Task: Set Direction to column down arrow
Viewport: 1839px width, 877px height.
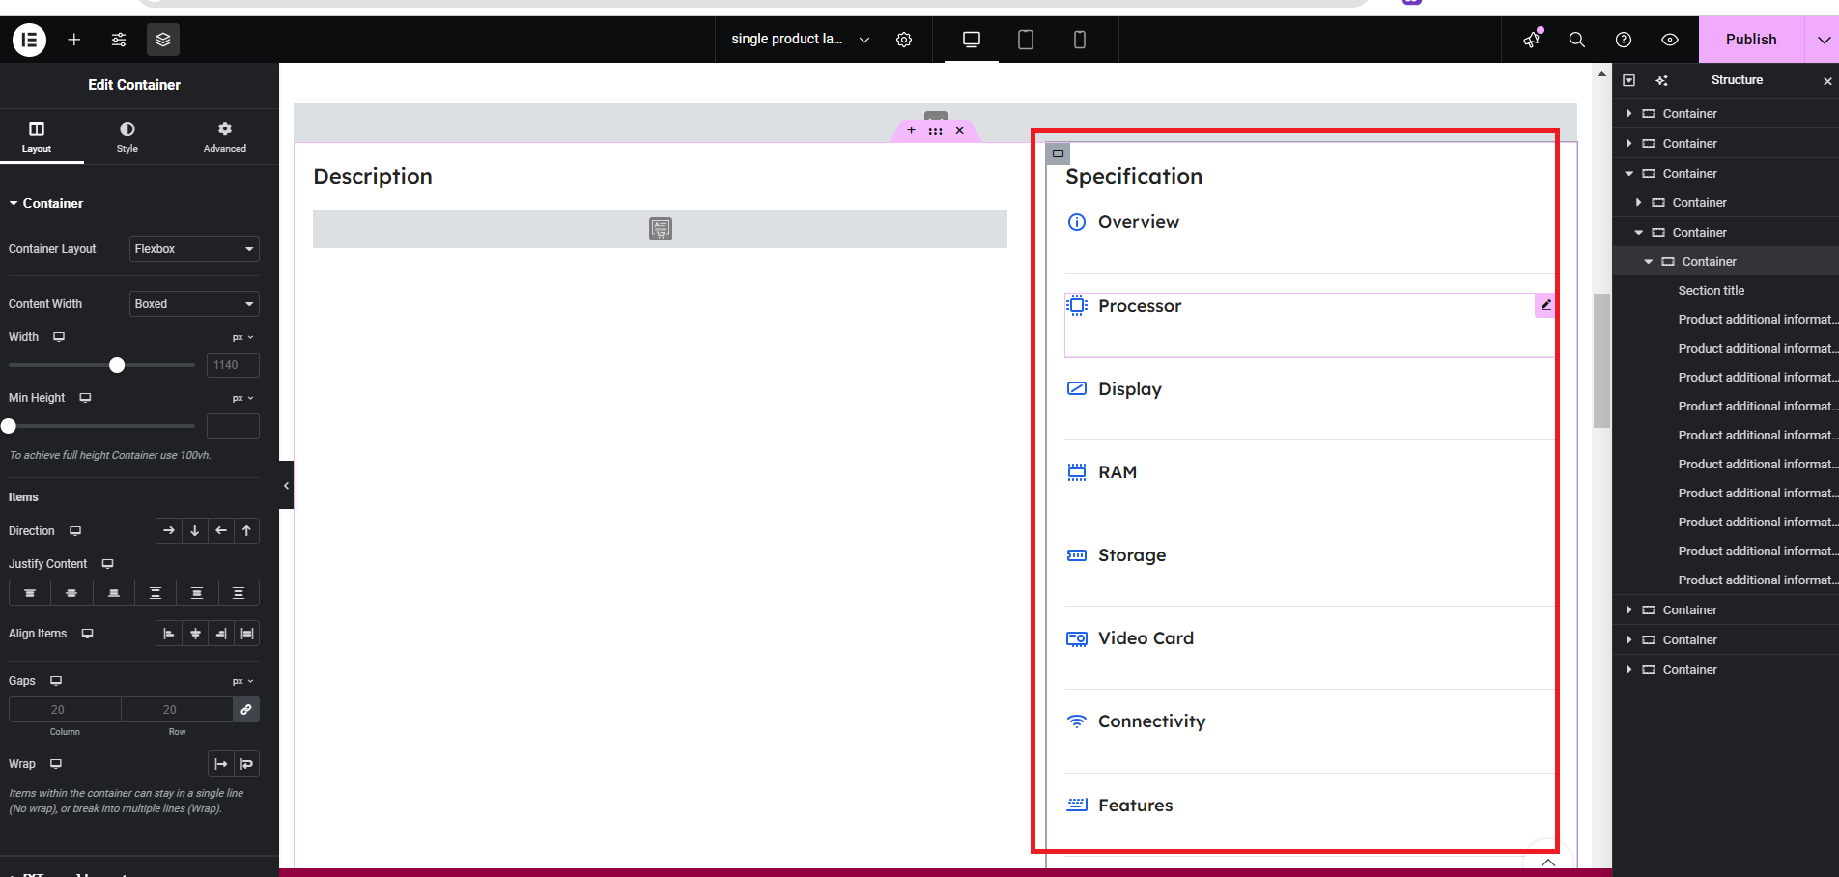Action: (195, 531)
